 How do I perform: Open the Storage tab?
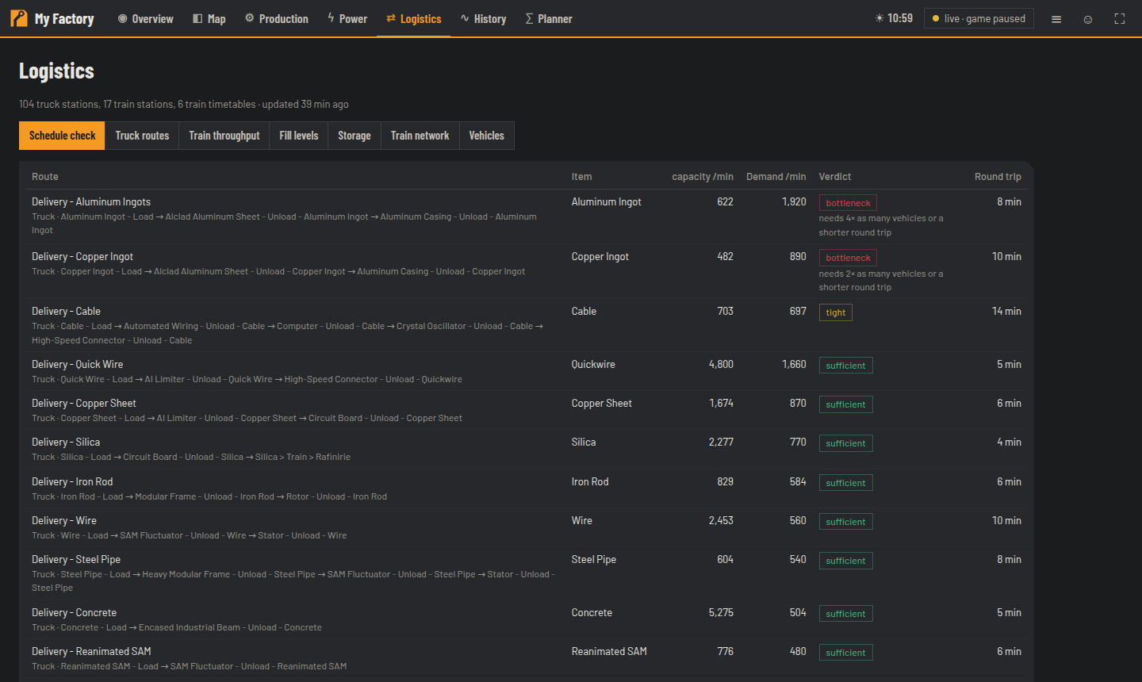pyautogui.click(x=354, y=136)
